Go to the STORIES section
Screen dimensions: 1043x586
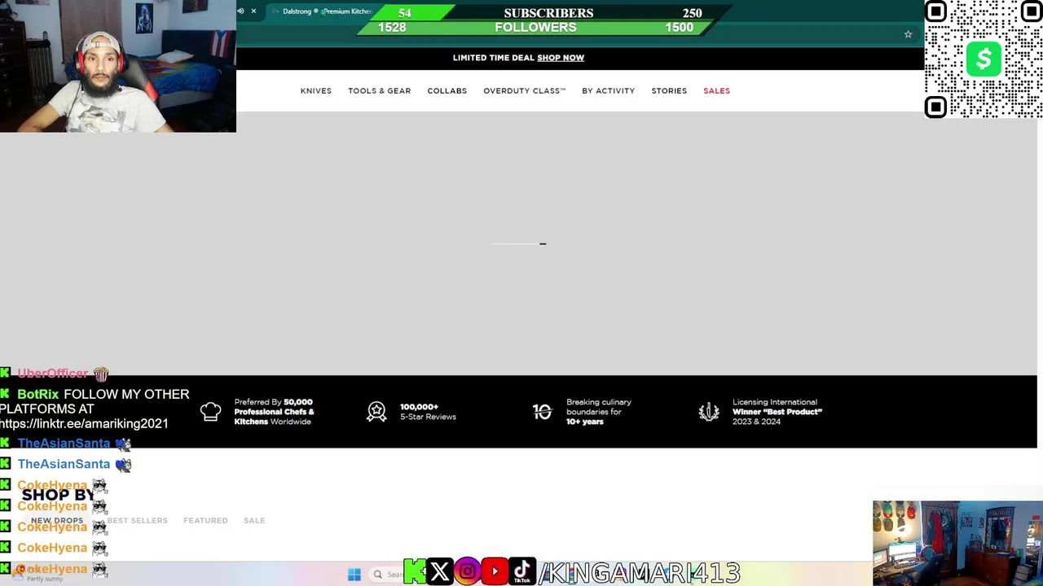tap(669, 91)
